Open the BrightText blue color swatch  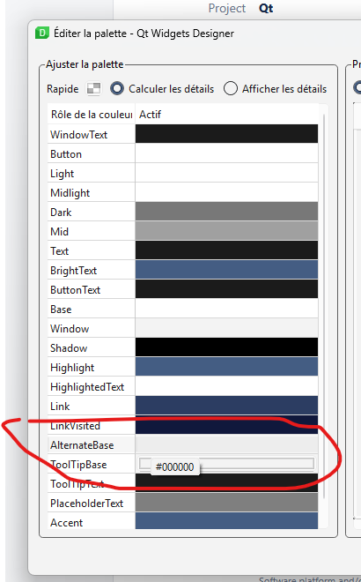[x=226, y=270]
